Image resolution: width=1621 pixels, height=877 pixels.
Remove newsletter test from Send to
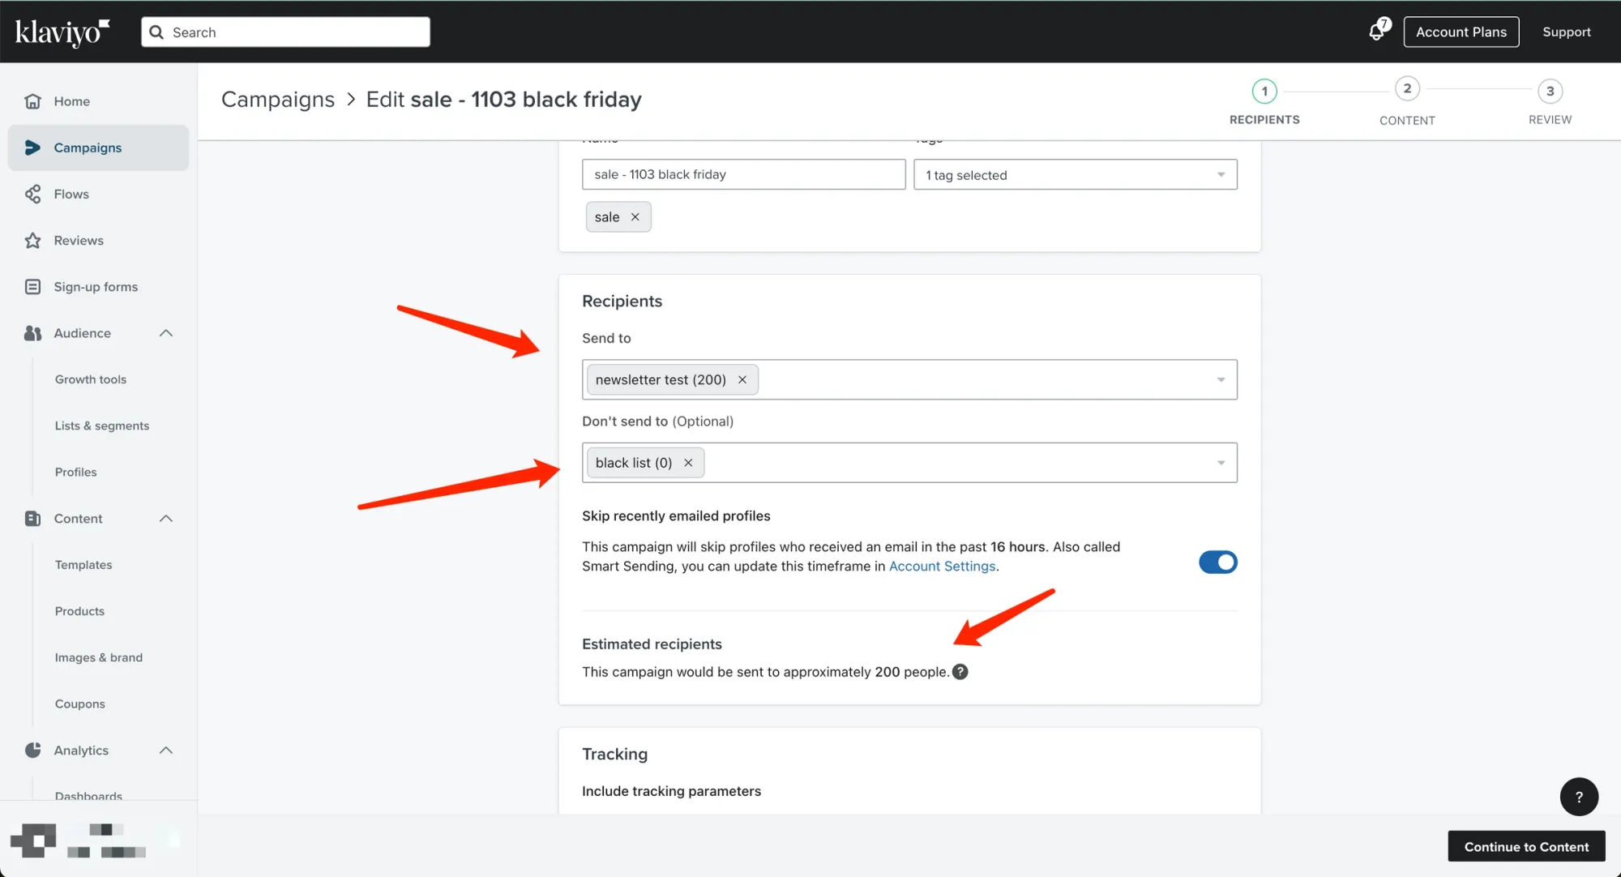742,380
